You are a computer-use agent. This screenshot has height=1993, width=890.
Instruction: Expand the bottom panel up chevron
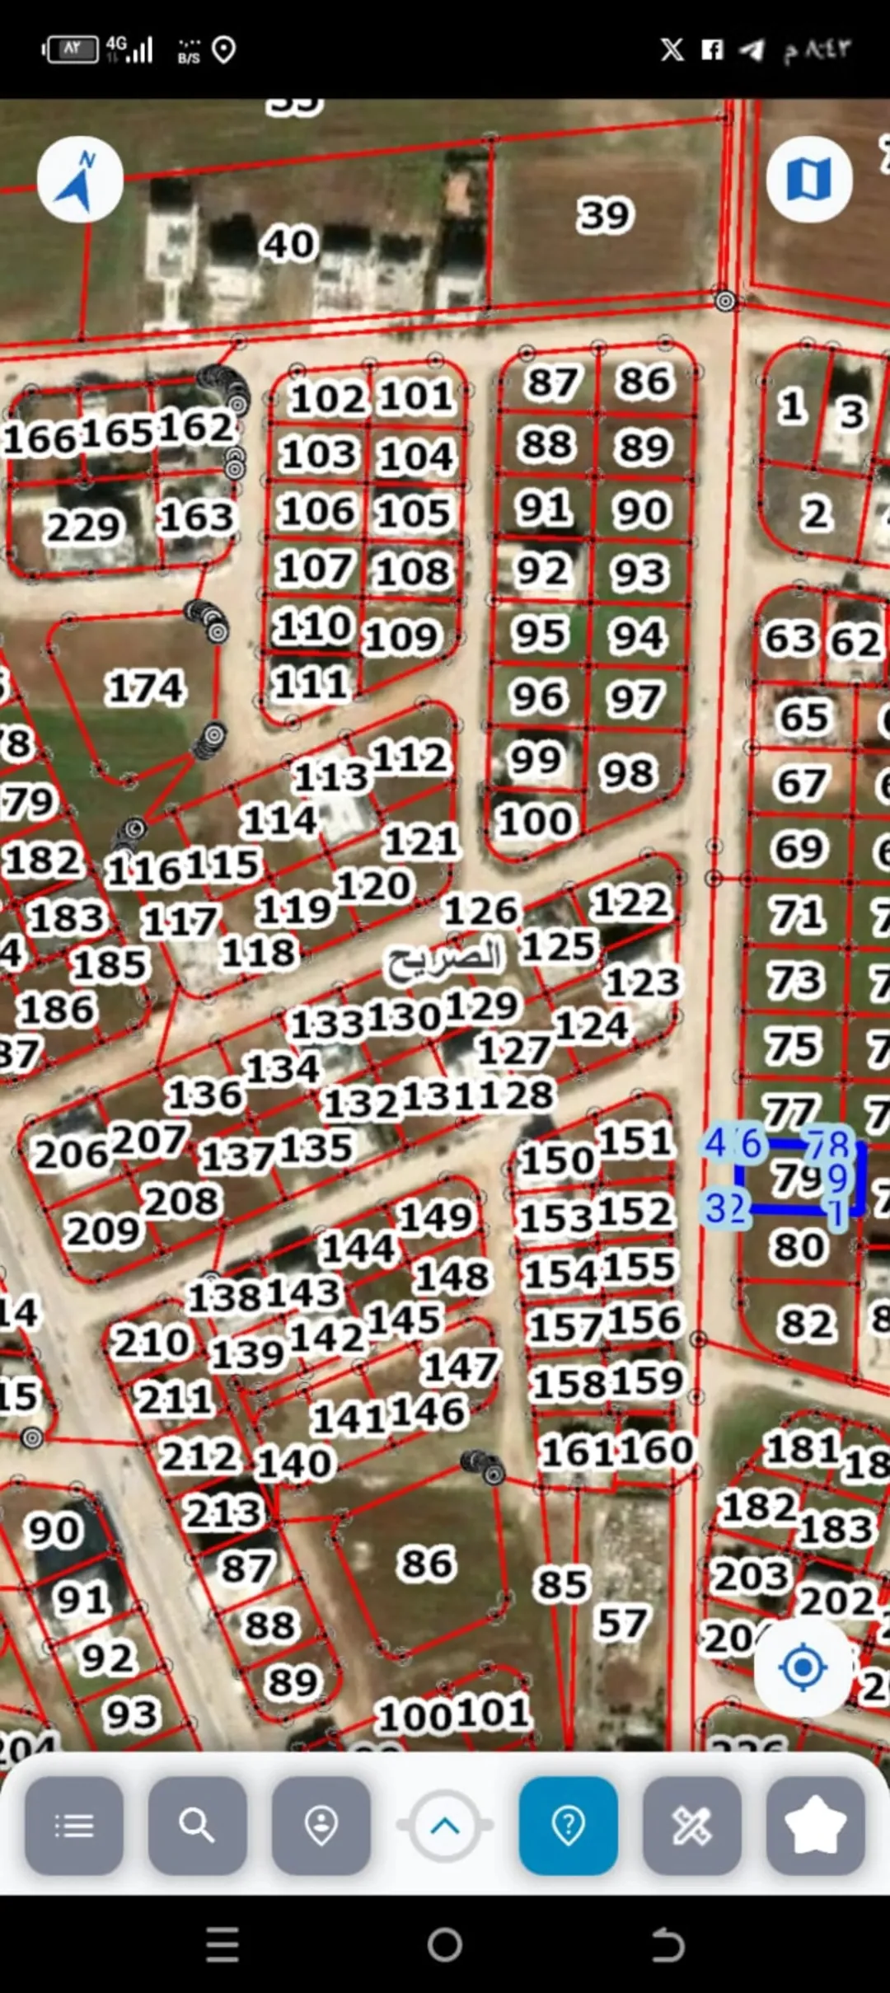[445, 1826]
